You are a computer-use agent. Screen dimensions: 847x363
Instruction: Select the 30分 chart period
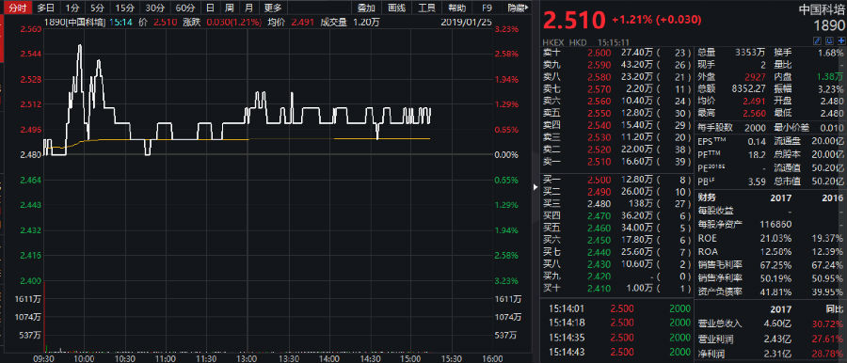pyautogui.click(x=155, y=8)
